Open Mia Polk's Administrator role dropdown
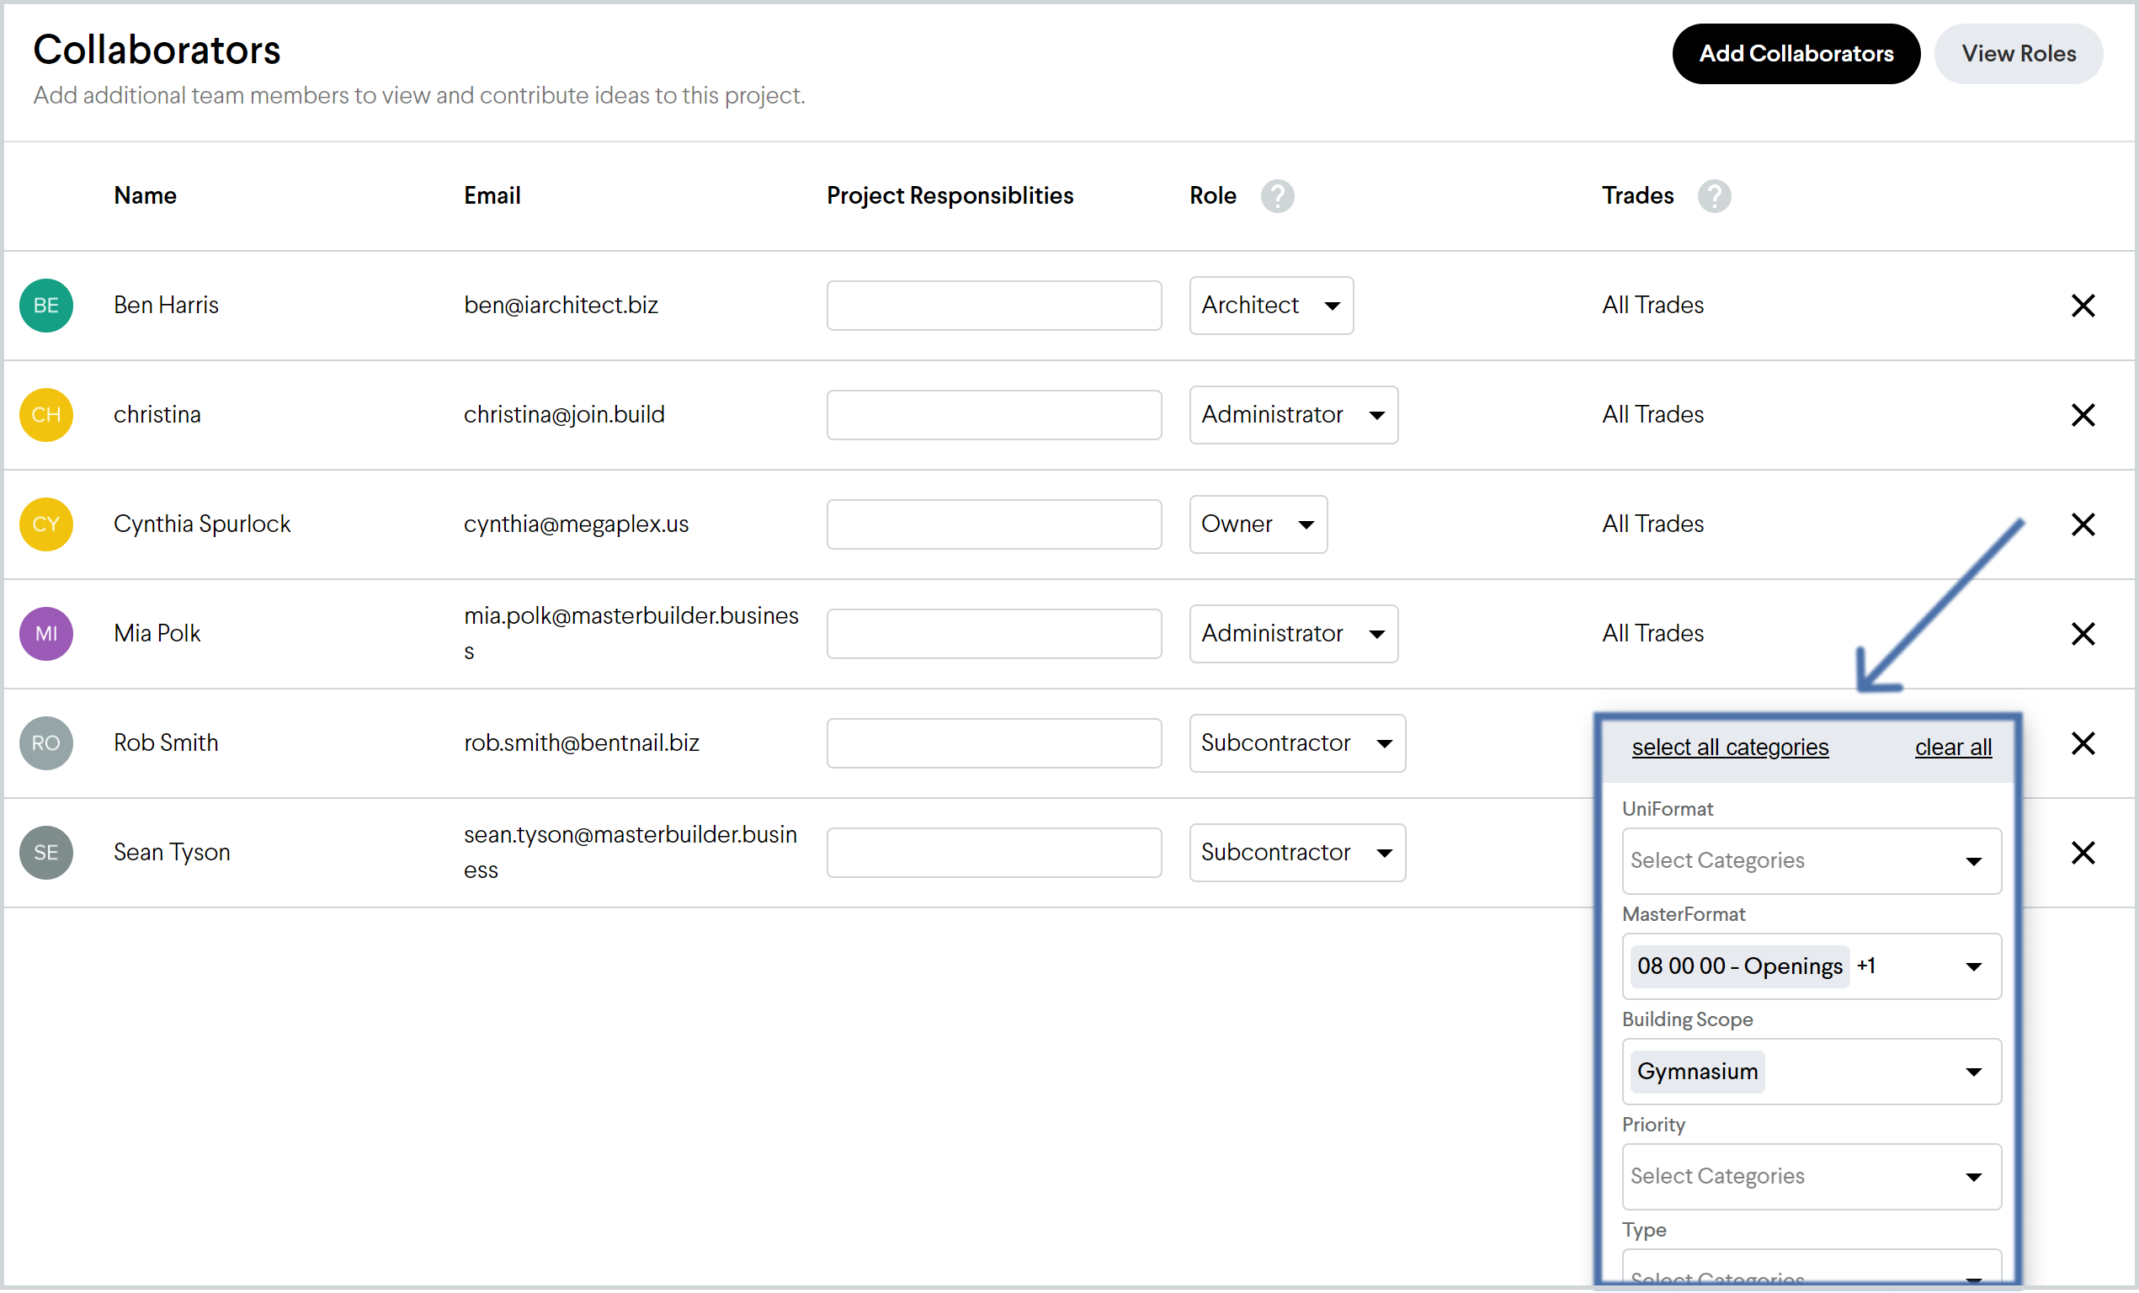Screen dimensions: 2139x1293 1294,634
